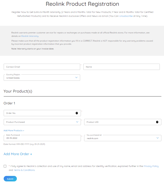
Task: Focus the Name input field
Action: (121, 67)
